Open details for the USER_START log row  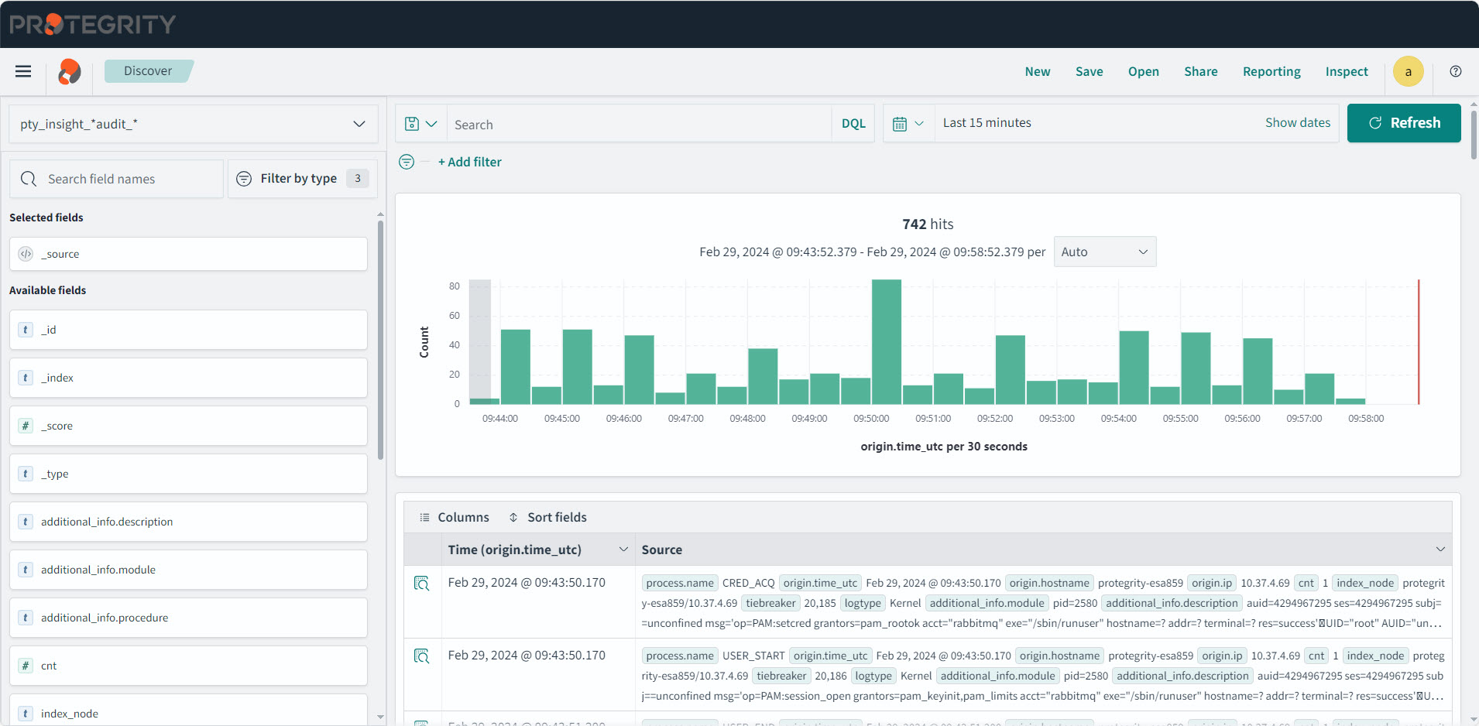[422, 656]
